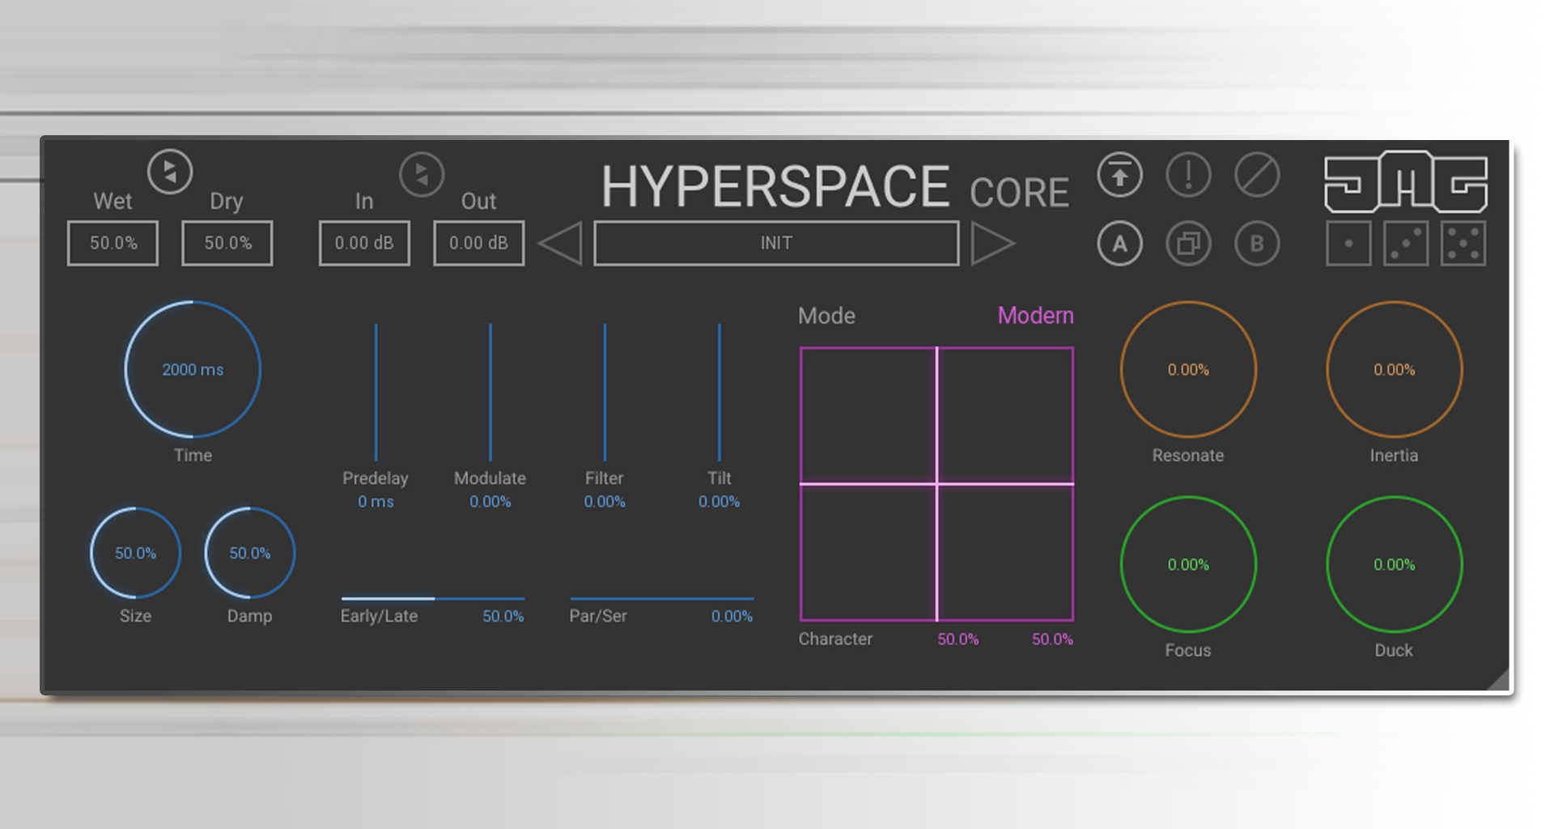
Task: Click the Tilt 0.00% value
Action: pyautogui.click(x=720, y=502)
